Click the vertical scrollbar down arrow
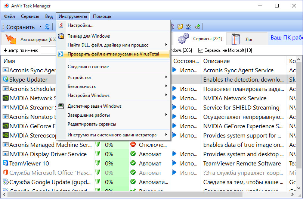Screen dimensions: 303x199 coord(299,188)
